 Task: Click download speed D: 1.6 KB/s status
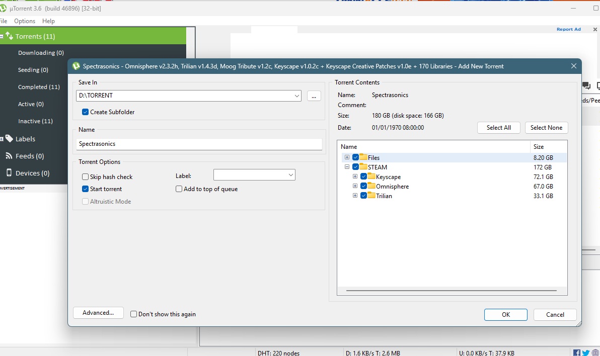point(372,353)
